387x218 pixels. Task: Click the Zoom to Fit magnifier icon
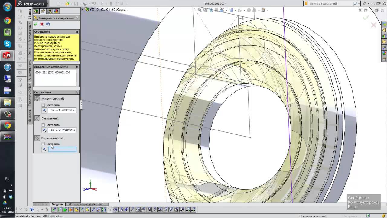[x=200, y=10]
